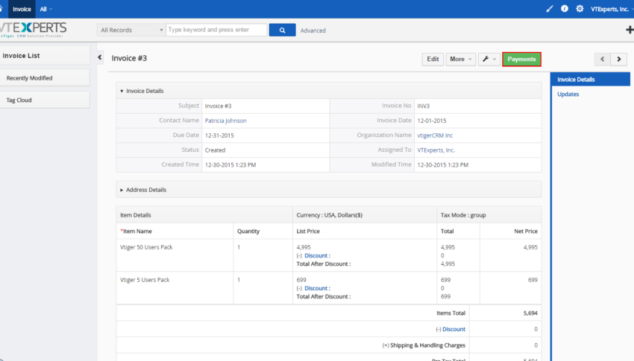
Task: Click the green Payments button
Action: coord(521,59)
